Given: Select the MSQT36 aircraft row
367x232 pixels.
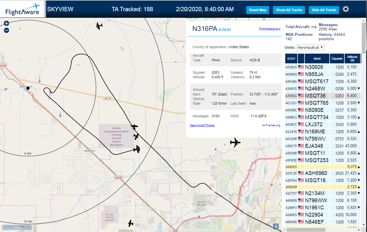Looking at the screenshot, I should [323, 96].
